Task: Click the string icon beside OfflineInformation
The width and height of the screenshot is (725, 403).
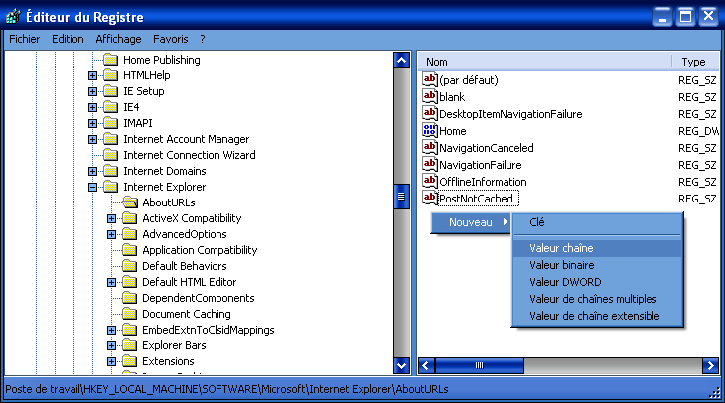Action: pos(430,182)
